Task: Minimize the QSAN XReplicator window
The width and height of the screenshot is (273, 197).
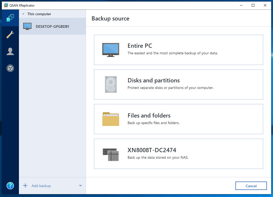Action: (x=241, y=5)
